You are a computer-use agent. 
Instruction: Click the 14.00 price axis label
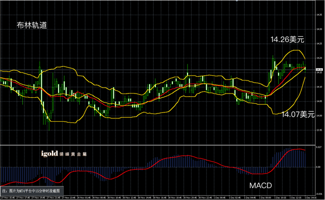point(319,116)
